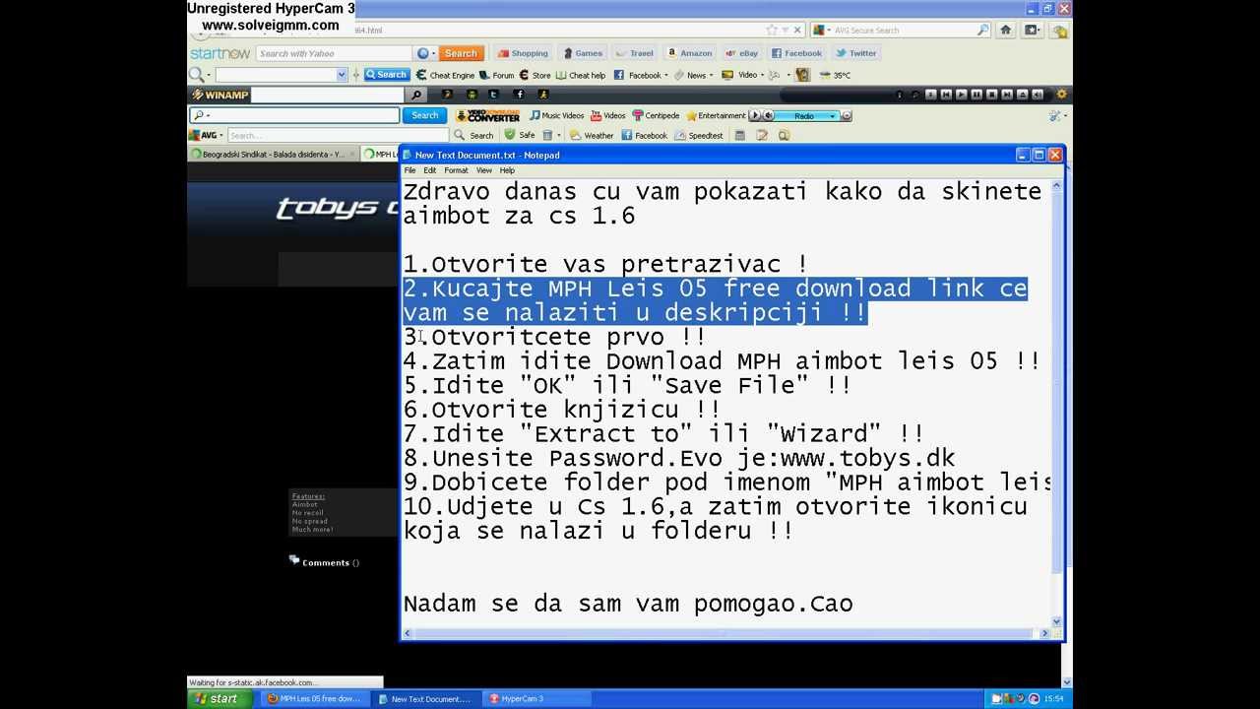1260x709 pixels.
Task: Go to the browser Home page button
Action: coord(1005,30)
